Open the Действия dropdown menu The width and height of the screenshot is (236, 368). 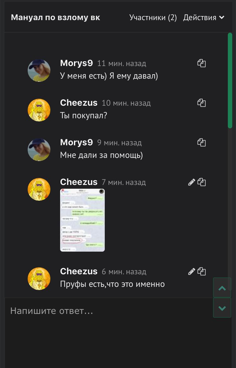204,18
